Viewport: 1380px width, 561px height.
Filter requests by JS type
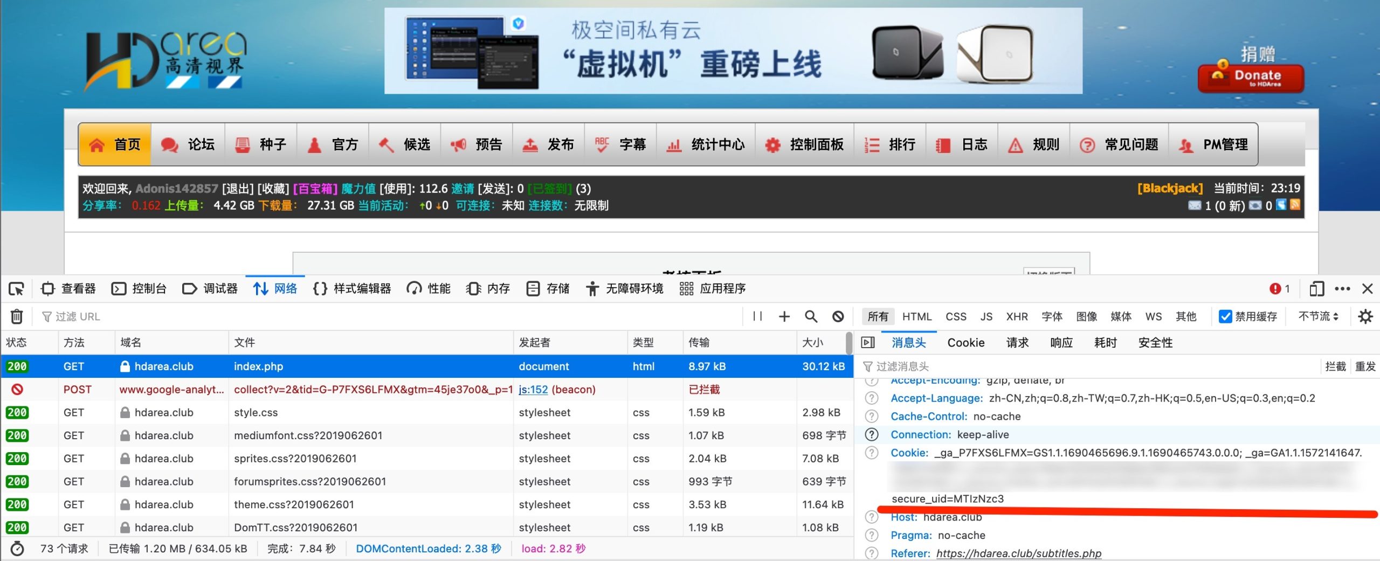[986, 316]
